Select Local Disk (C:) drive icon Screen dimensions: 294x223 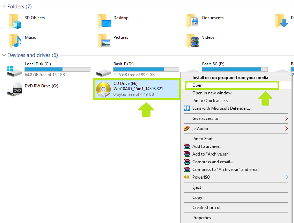point(14,71)
